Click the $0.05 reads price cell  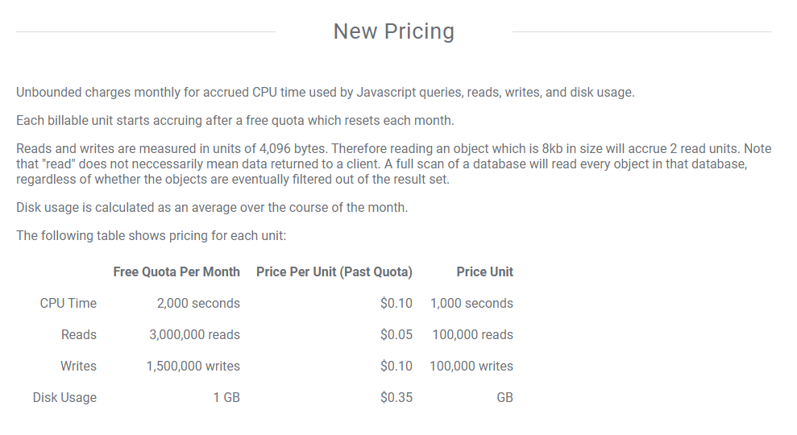(x=396, y=335)
